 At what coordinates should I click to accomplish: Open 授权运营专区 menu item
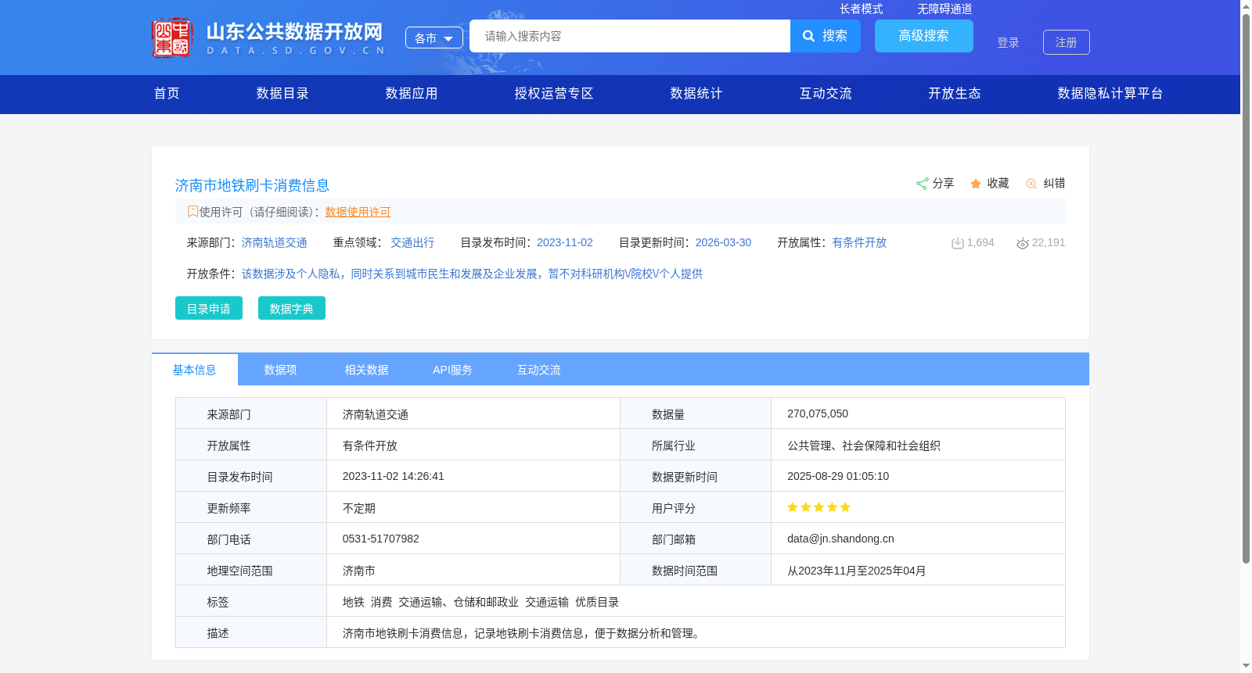click(x=554, y=93)
